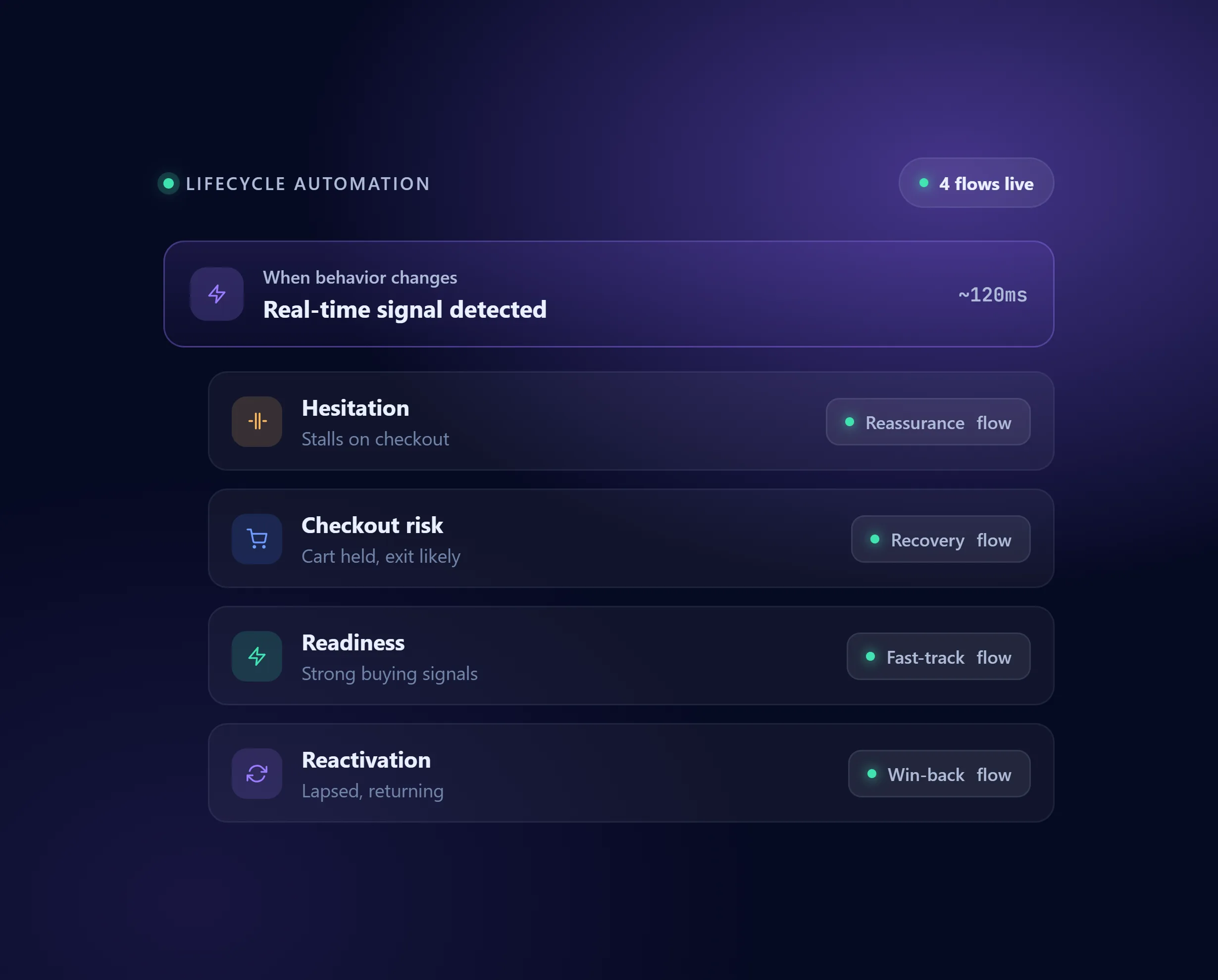1218x980 pixels.
Task: Click green dot in Win-back flow badge
Action: 872,774
